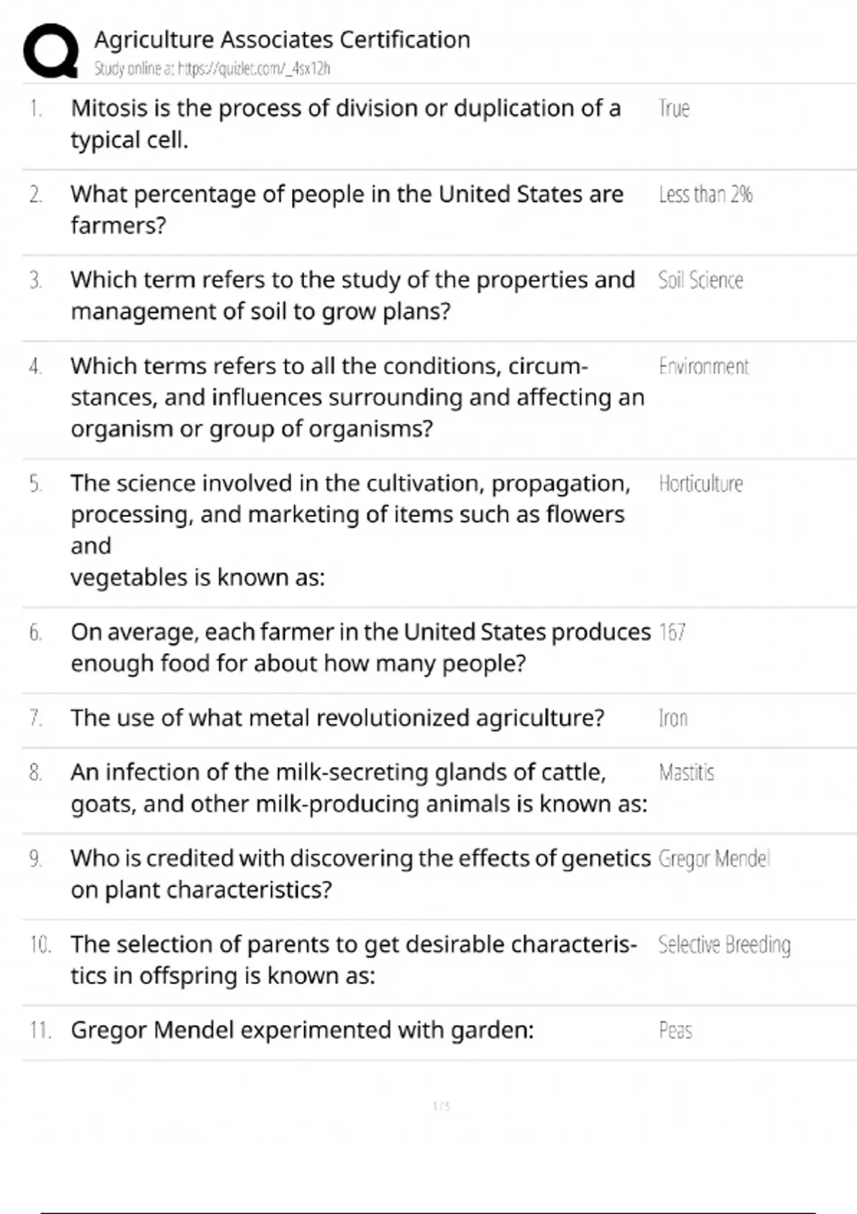Click the answer "True"
The image size is (857, 1214).
click(673, 109)
